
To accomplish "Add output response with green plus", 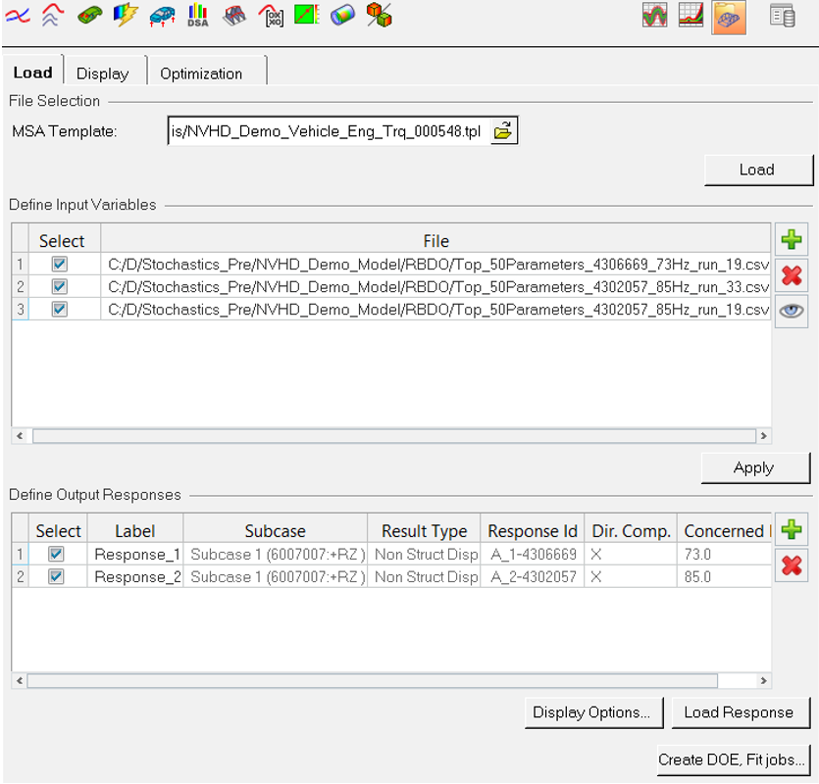I will pyautogui.click(x=792, y=530).
